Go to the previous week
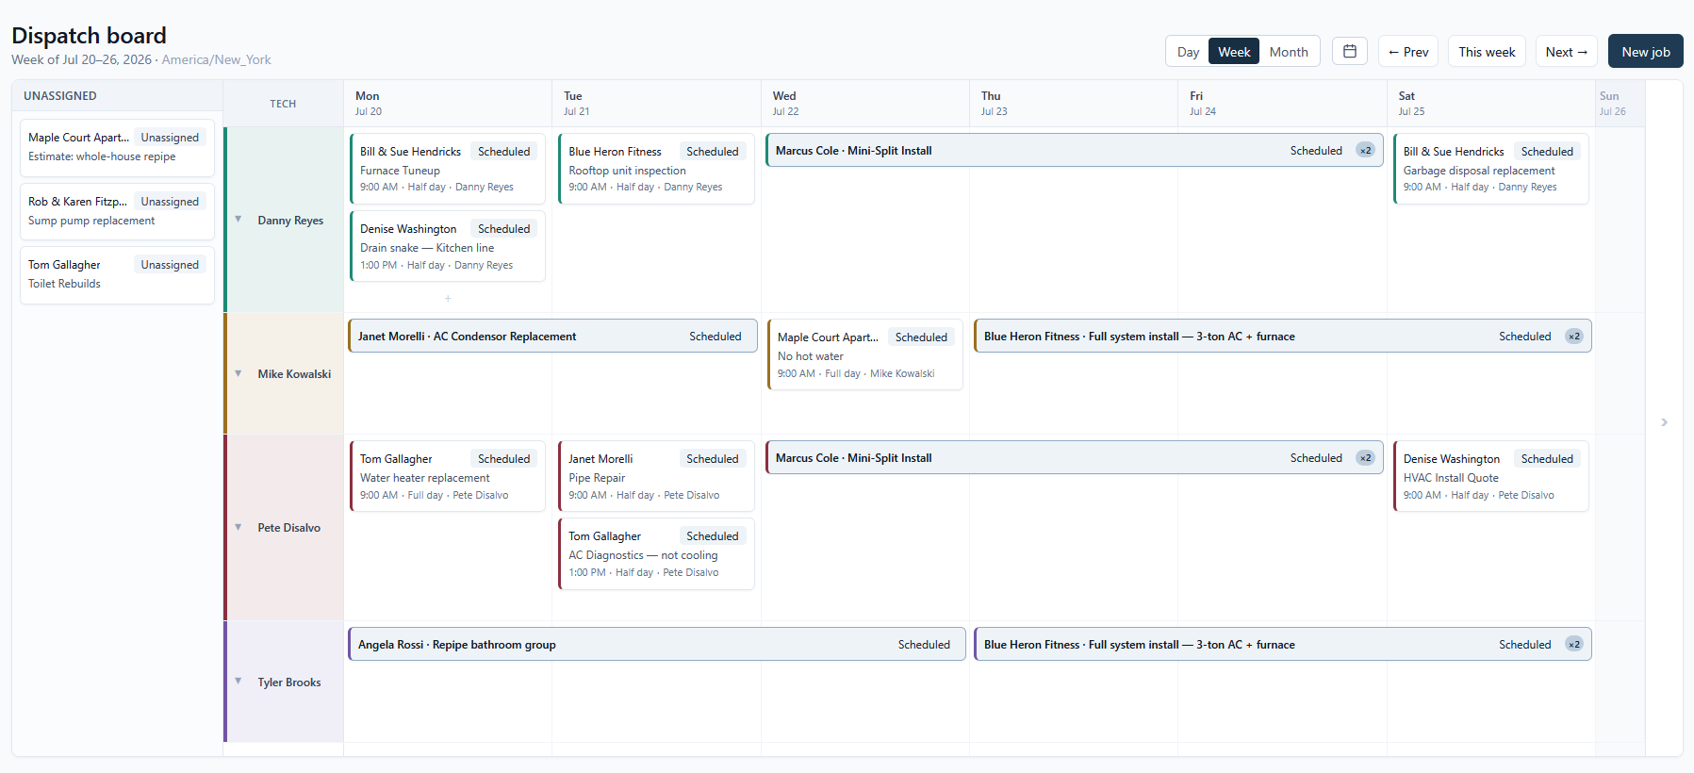Screen dimensions: 1694x773 pos(1408,52)
